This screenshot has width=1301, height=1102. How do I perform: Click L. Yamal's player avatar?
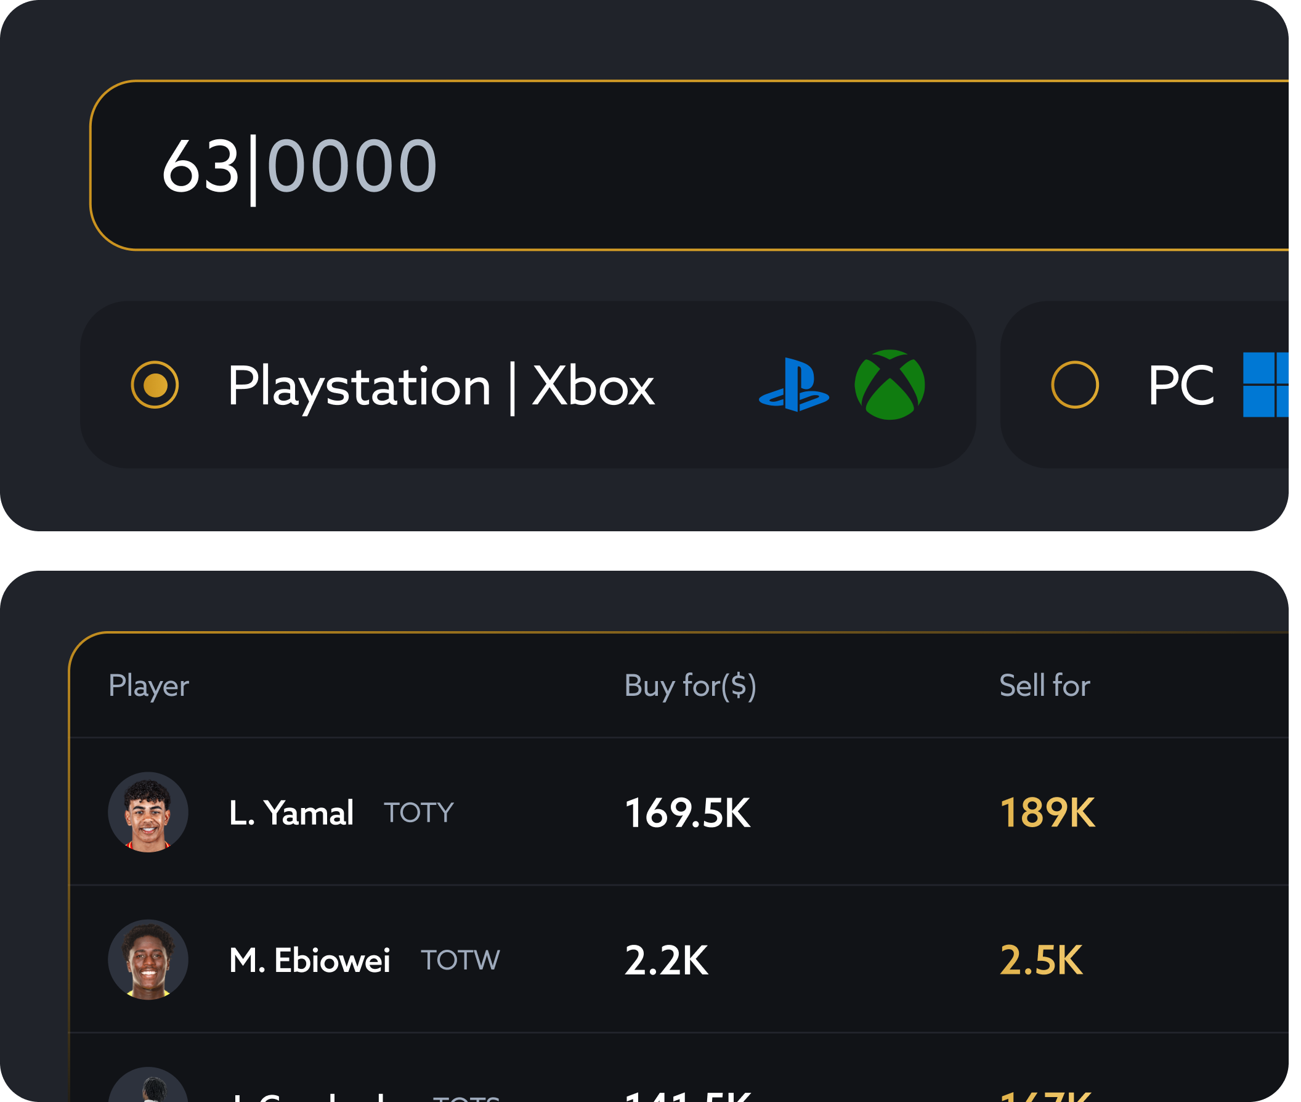(148, 812)
